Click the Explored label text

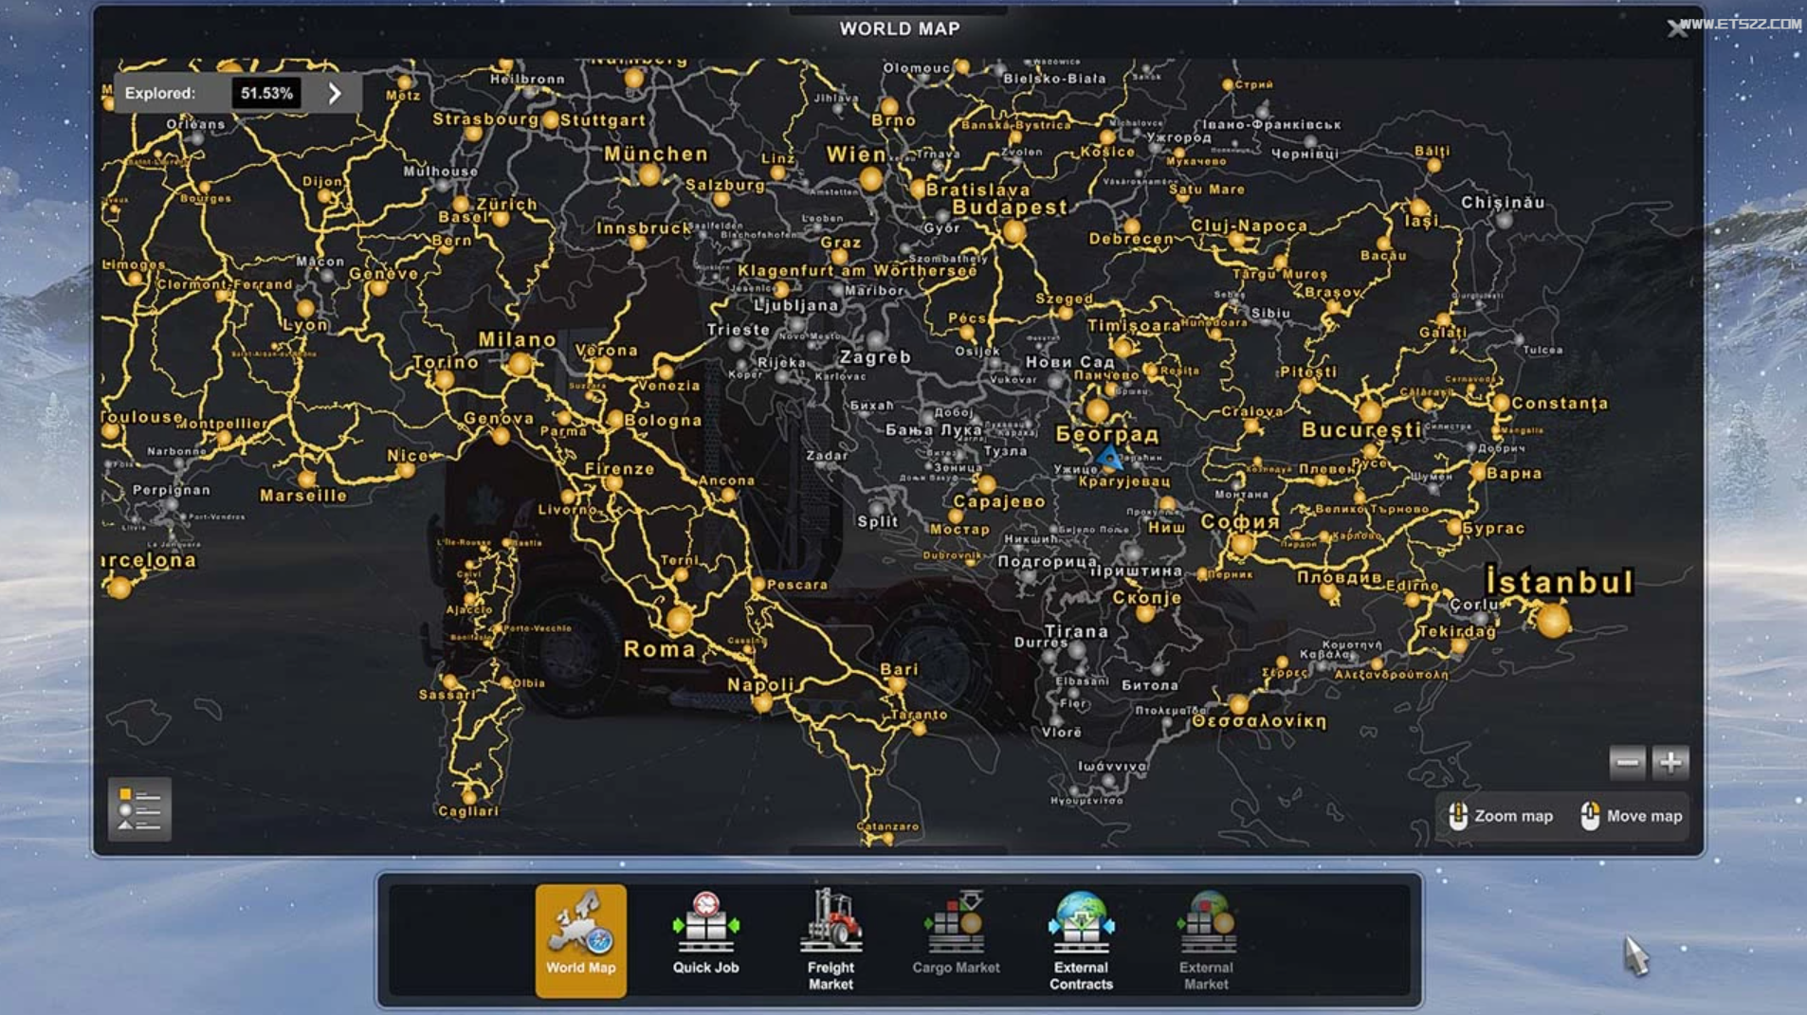[x=160, y=93]
